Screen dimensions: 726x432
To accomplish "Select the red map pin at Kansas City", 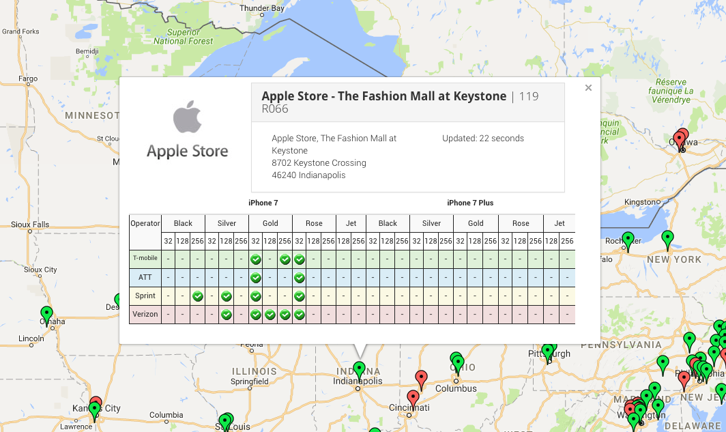I will pyautogui.click(x=96, y=400).
